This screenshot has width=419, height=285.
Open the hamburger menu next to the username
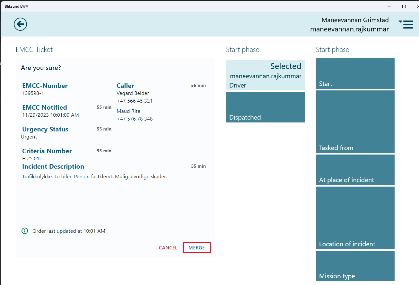click(x=406, y=24)
